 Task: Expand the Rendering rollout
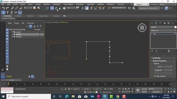tap(156, 58)
